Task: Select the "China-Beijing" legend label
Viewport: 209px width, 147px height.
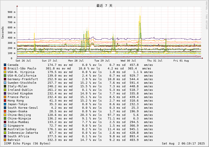Action: click(x=19, y=115)
